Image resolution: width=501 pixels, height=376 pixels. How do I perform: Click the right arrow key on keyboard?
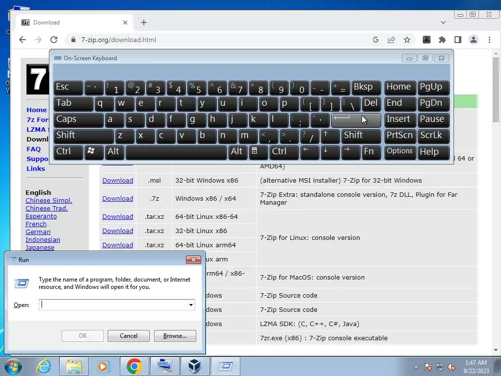click(x=350, y=152)
